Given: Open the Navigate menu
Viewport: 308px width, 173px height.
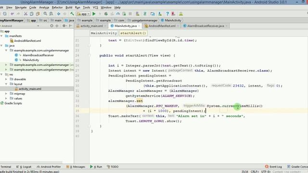Looking at the screenshot, I should pyautogui.click(x=21, y=8).
